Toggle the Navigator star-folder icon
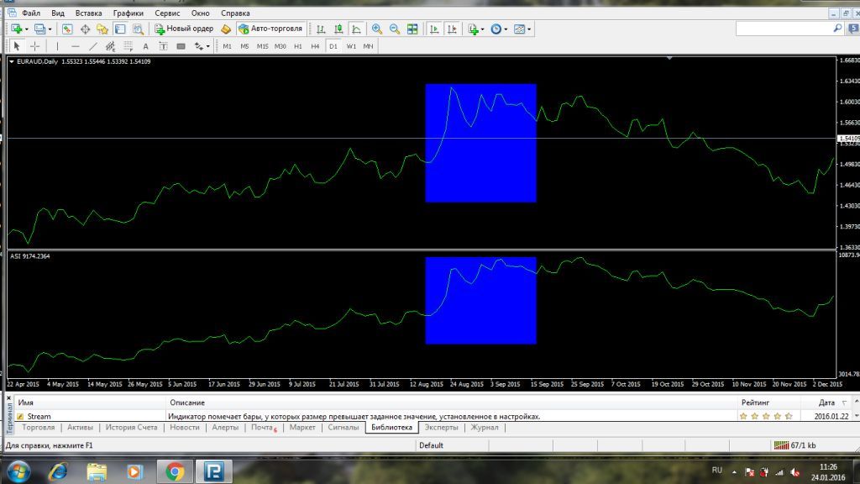 tap(102, 29)
